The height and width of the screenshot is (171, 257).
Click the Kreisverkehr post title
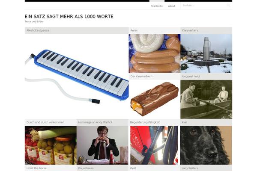(x=190, y=30)
